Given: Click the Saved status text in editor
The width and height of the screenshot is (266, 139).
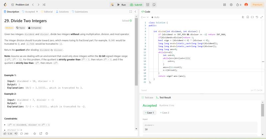Looking at the screenshot, I should click(x=144, y=90).
